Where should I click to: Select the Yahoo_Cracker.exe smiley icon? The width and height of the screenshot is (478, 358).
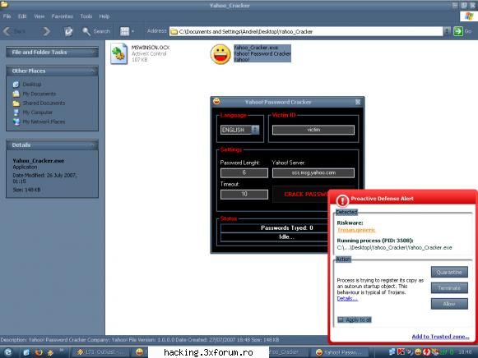coord(220,54)
